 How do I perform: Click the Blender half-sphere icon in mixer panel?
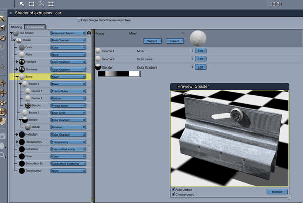[x=98, y=67]
